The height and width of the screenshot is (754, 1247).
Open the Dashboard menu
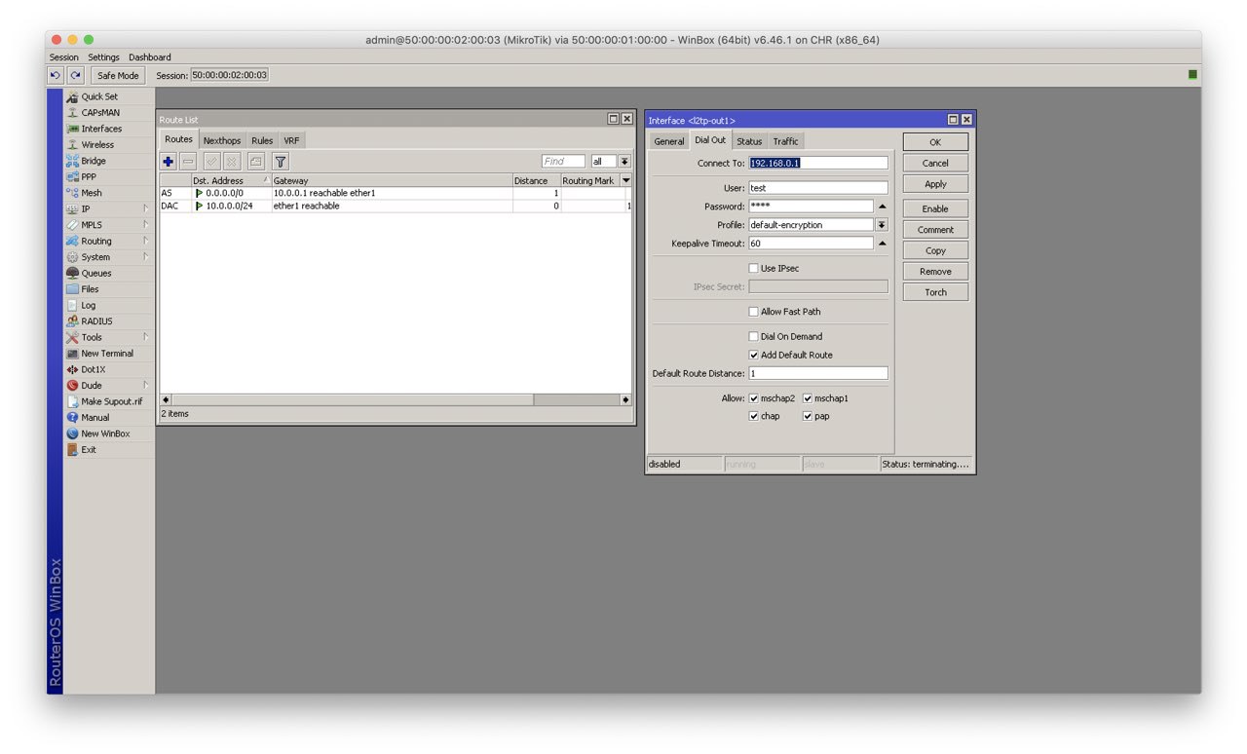[149, 57]
